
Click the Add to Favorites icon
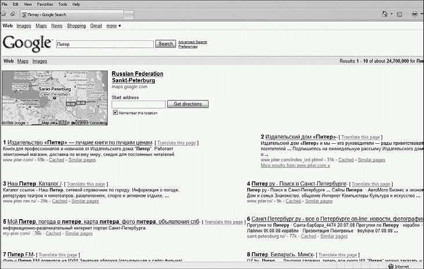tap(12, 13)
